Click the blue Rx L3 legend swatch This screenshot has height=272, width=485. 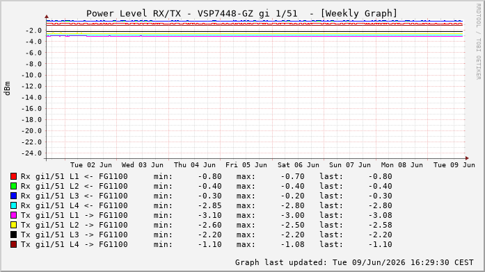(13, 196)
